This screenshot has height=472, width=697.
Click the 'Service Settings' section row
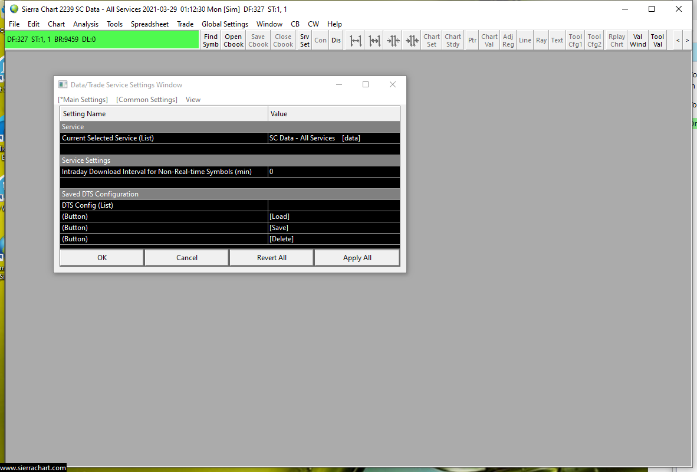[230, 160]
